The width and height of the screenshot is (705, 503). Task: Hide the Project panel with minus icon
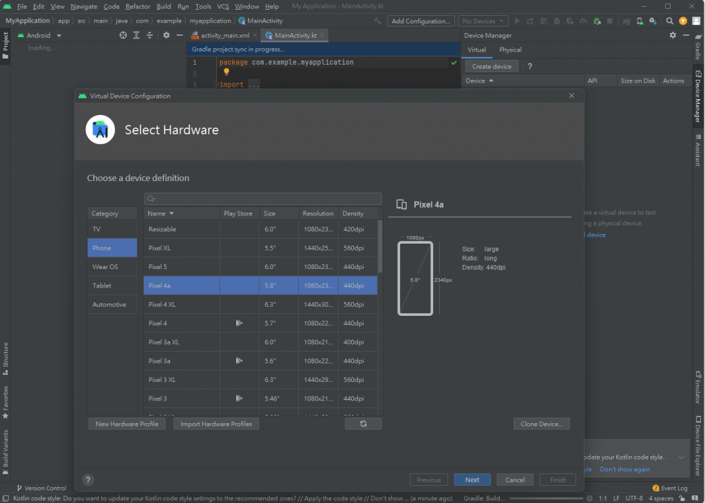click(x=180, y=35)
